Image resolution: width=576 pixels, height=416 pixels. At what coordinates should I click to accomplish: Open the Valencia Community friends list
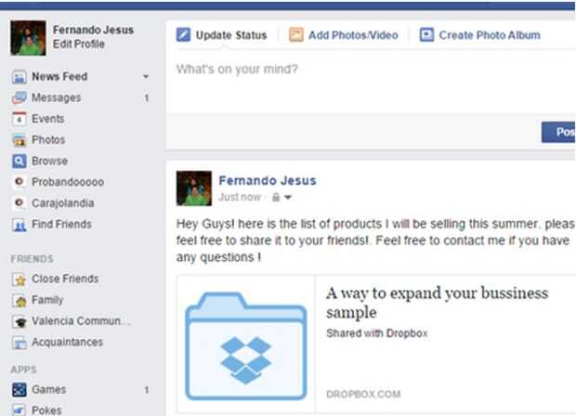pos(81,321)
